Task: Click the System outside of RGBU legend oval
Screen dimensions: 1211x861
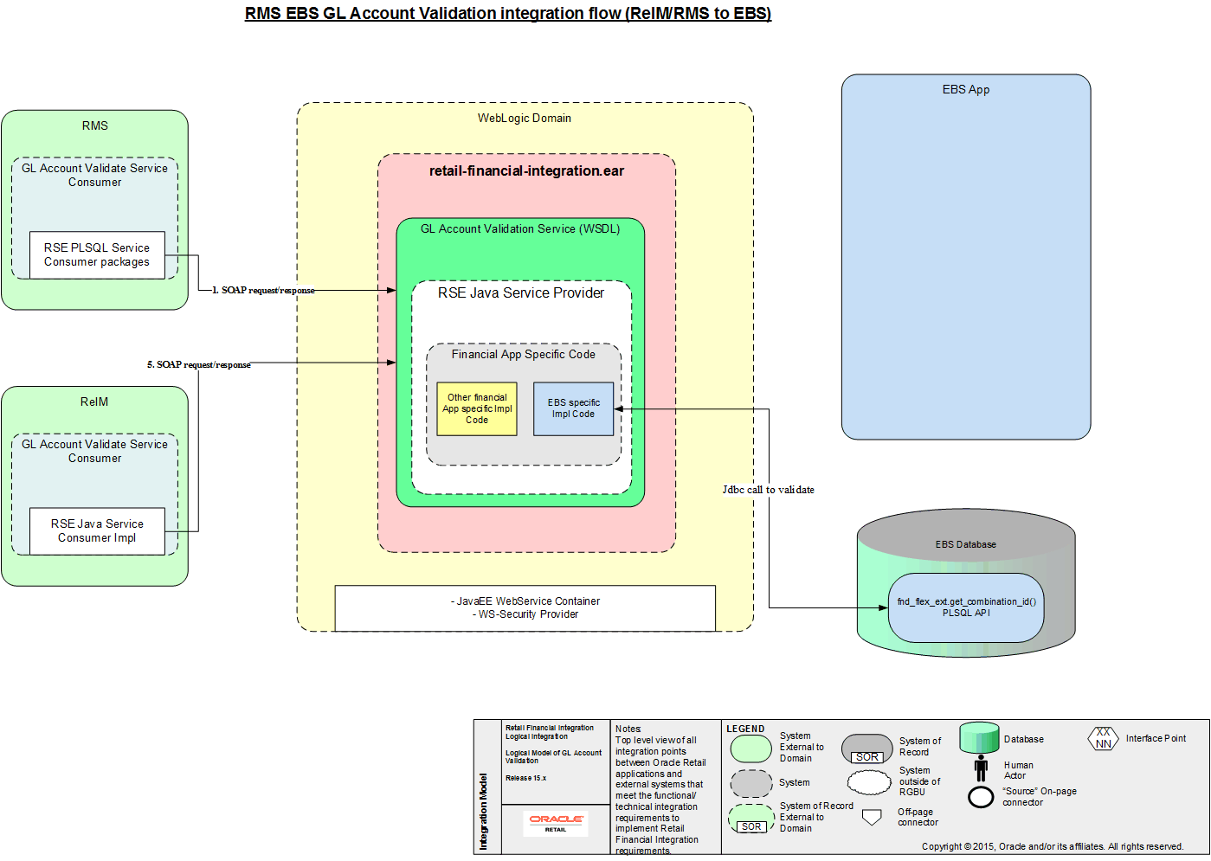Action: [868, 782]
